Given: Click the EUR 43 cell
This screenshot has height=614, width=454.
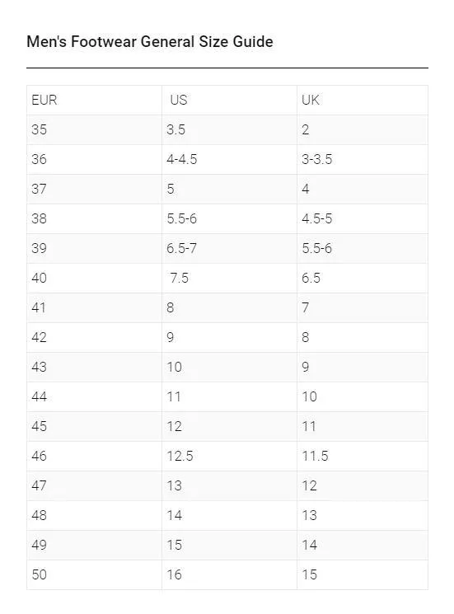Looking at the screenshot, I should [94, 367].
